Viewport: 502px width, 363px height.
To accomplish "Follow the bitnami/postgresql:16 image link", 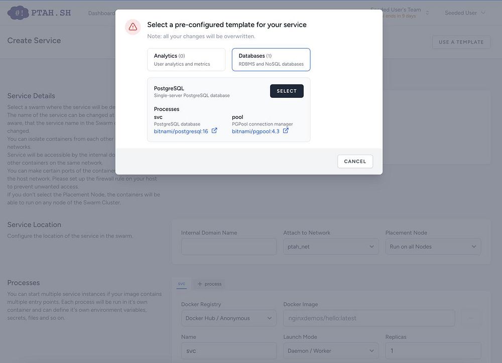I will 181,132.
